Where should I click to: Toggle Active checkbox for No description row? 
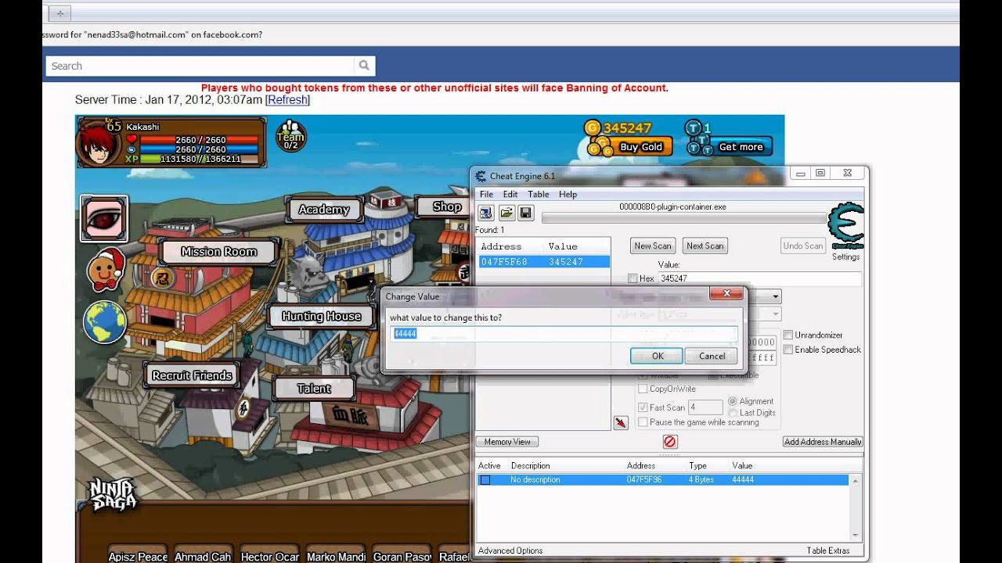coord(485,480)
